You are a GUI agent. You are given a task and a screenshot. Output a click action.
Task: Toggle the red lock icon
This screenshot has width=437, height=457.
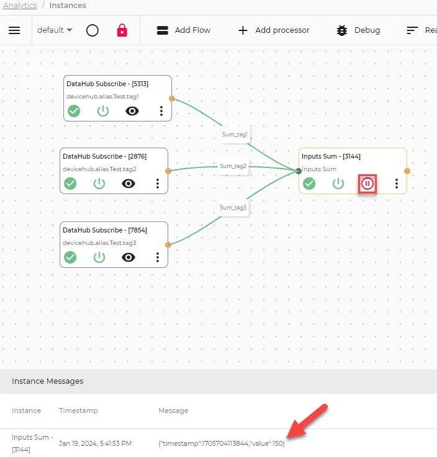point(122,30)
